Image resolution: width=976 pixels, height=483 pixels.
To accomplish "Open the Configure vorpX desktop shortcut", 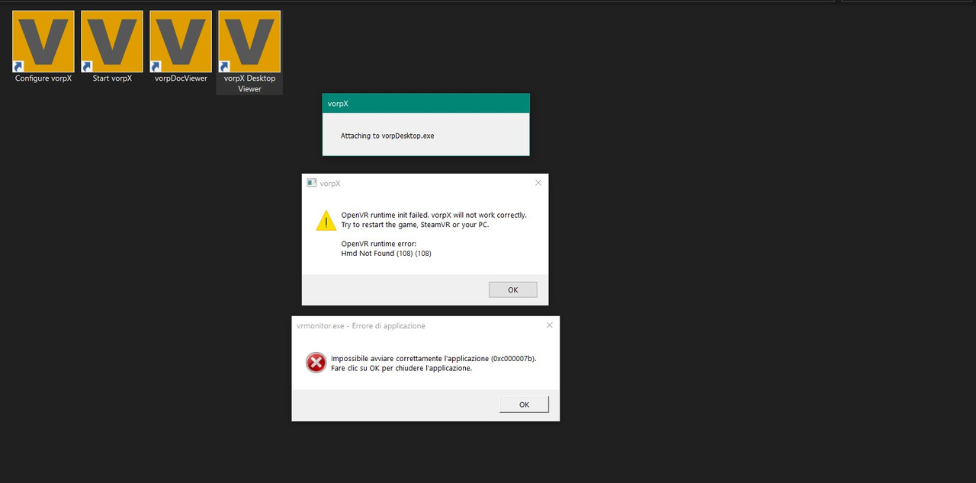I will [43, 47].
